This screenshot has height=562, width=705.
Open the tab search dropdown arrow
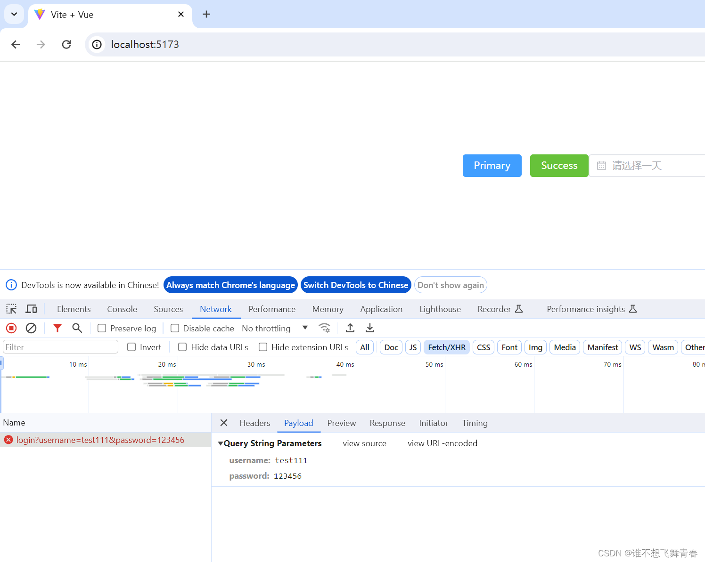14,14
